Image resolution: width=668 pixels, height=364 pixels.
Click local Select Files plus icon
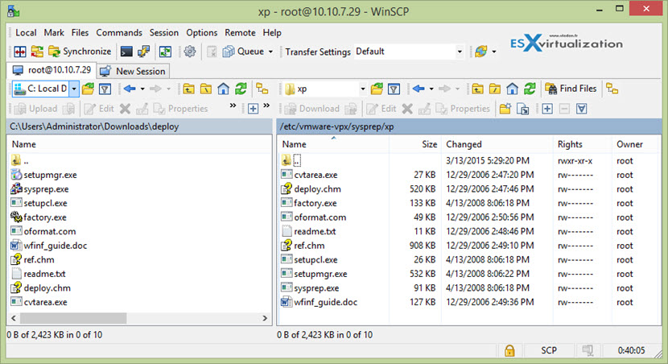coord(253,109)
